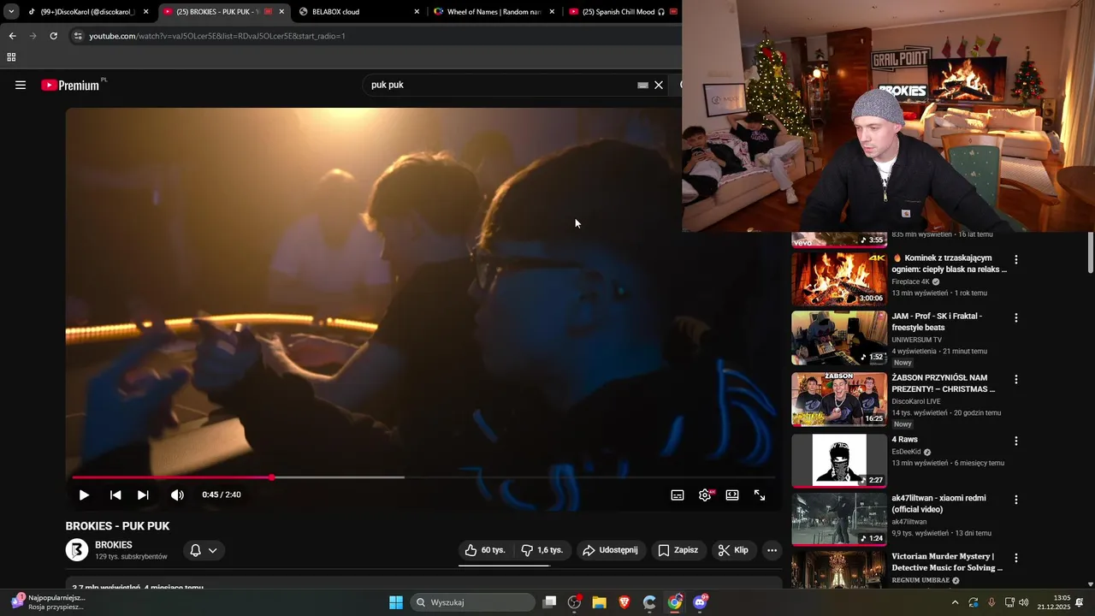Close the Wheel of Names tab
Viewport: 1095px width, 616px height.
552,12
